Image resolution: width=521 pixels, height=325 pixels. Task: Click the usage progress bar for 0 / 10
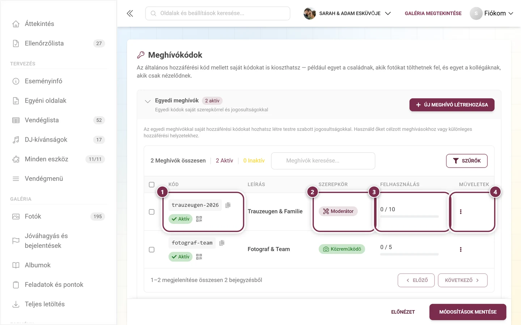(x=409, y=217)
